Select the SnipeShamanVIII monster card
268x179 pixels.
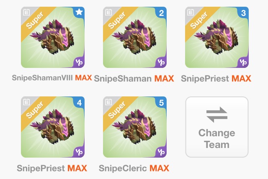(x=53, y=37)
